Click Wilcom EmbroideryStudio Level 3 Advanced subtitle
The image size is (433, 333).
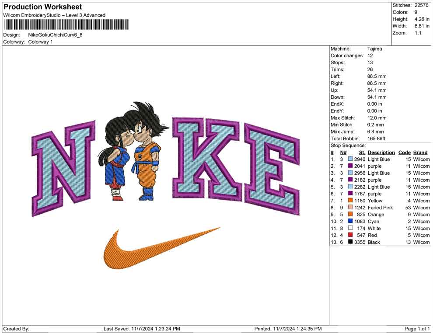(x=54, y=15)
